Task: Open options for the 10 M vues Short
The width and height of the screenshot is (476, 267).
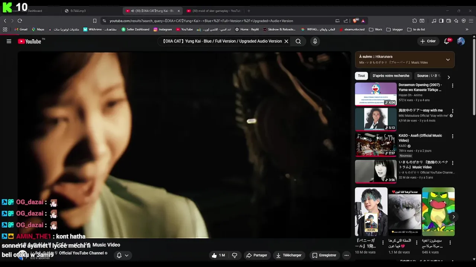Action: coord(383,243)
